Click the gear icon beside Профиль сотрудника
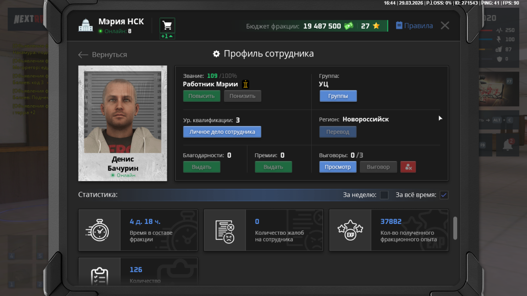Image resolution: width=527 pixels, height=296 pixels. tap(216, 54)
